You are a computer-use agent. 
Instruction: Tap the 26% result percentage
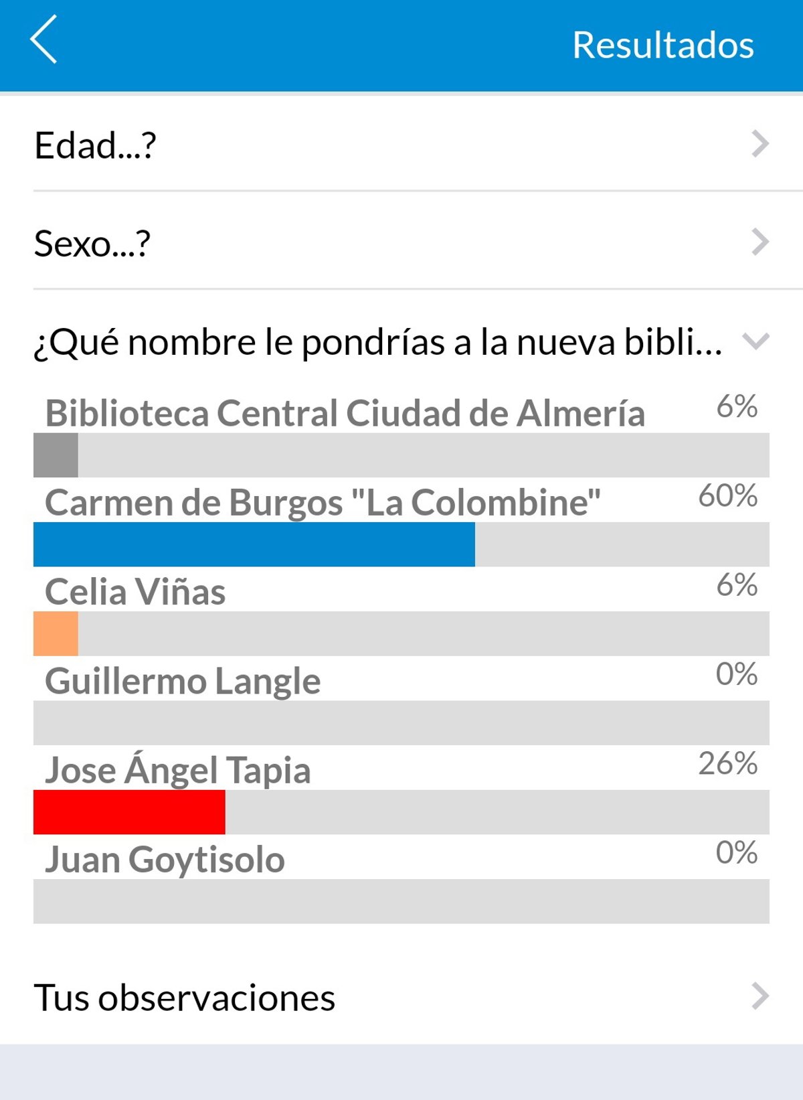(727, 764)
